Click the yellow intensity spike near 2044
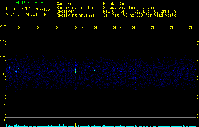This screenshot has width=199, height=127. click(x=75, y=123)
